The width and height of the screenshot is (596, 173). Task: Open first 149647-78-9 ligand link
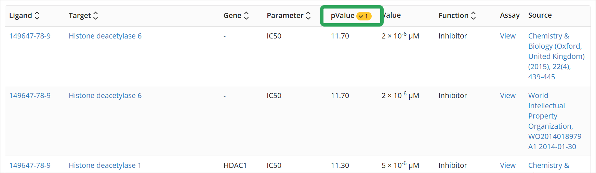coord(30,36)
